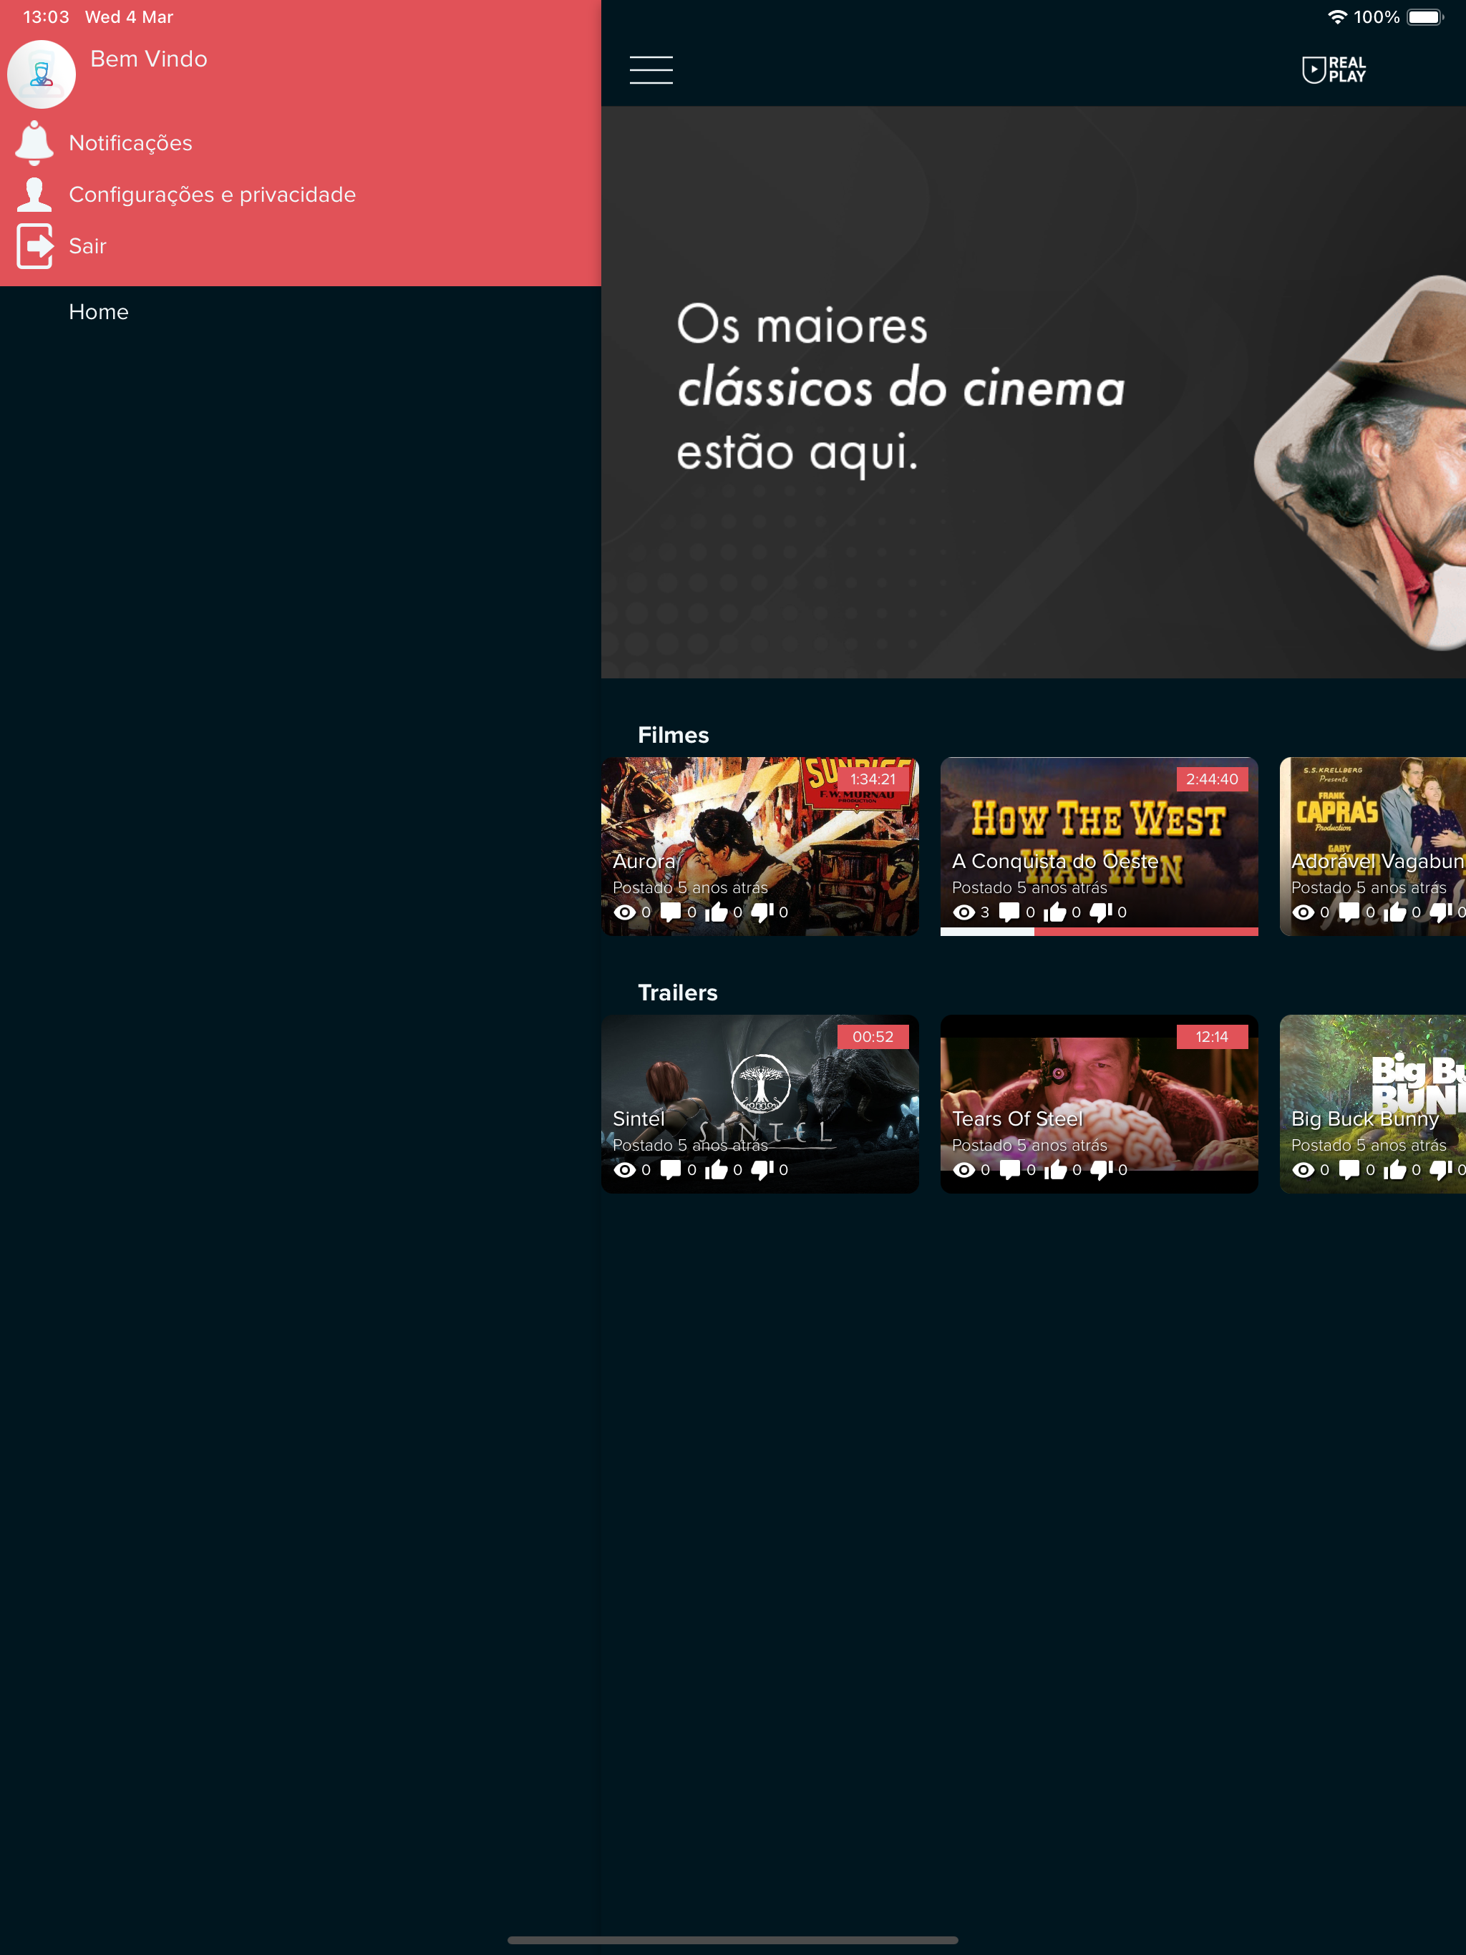The height and width of the screenshot is (1955, 1466).
Task: Like the Tears Of Steel trailer
Action: [1055, 1170]
